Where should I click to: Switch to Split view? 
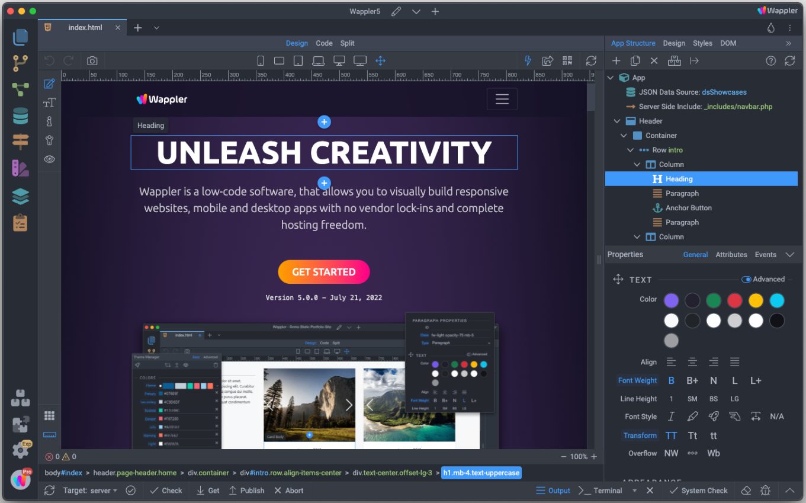[348, 43]
